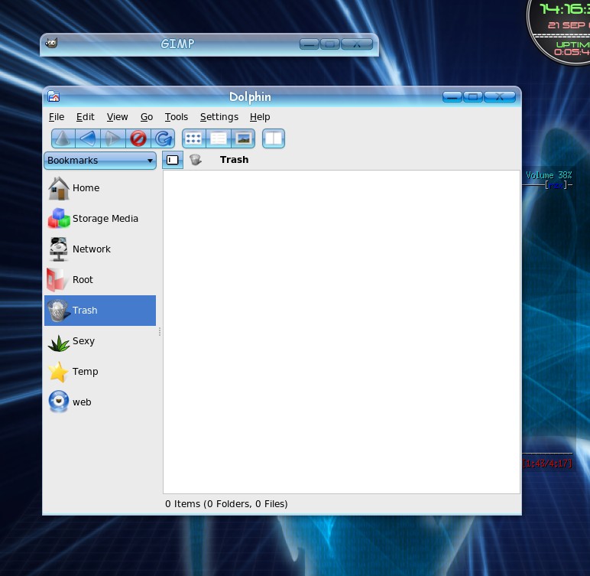Open the Tools menu
590x576 pixels.
click(176, 117)
